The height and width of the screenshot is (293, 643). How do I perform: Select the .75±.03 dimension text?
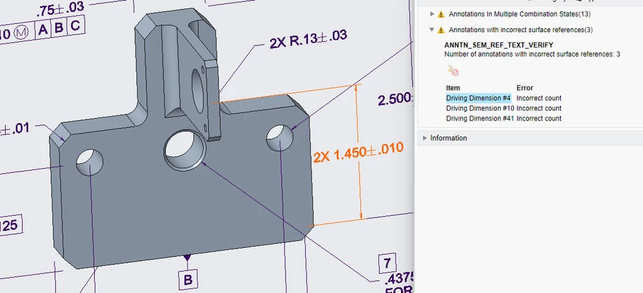tap(60, 10)
